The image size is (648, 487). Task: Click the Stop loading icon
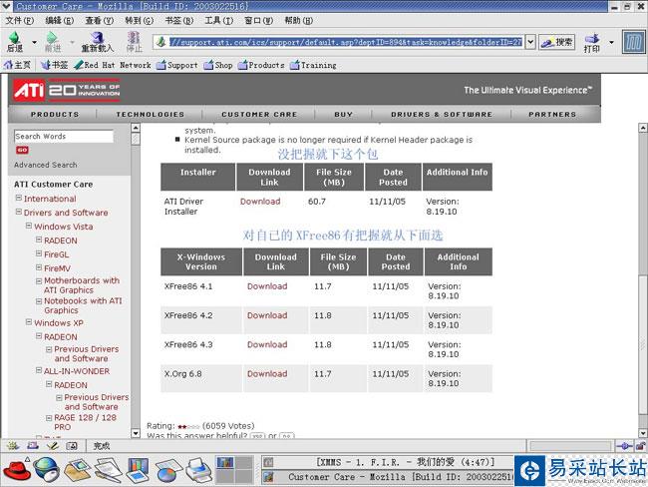[134, 38]
